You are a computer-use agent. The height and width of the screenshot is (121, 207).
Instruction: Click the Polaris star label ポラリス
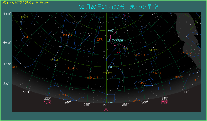pos(24,17)
